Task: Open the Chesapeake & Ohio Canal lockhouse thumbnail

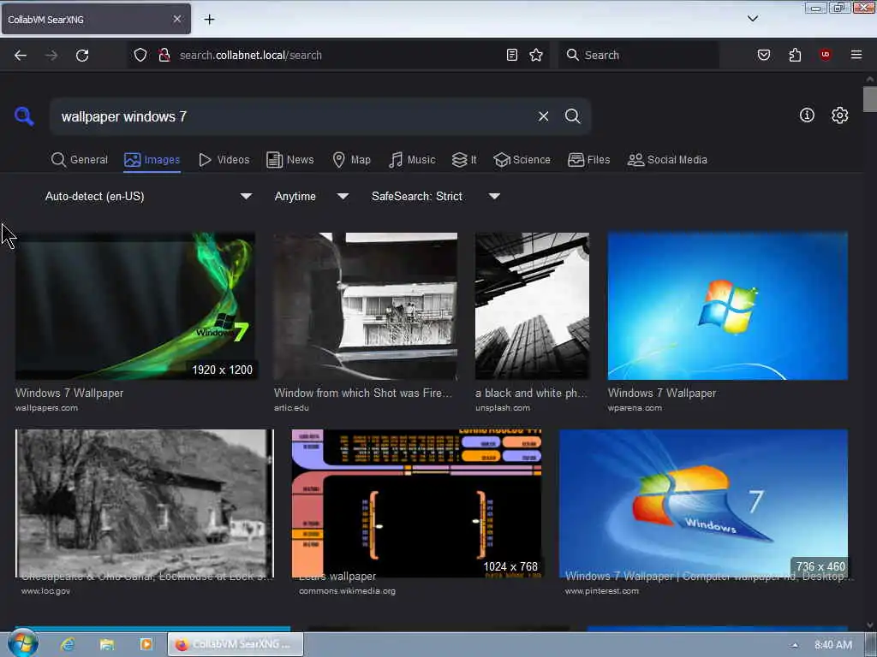Action: pyautogui.click(x=144, y=503)
